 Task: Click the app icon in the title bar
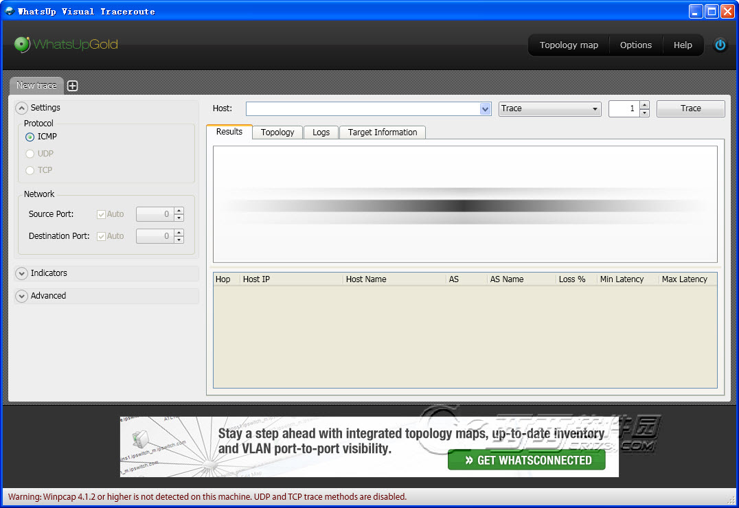[10, 11]
